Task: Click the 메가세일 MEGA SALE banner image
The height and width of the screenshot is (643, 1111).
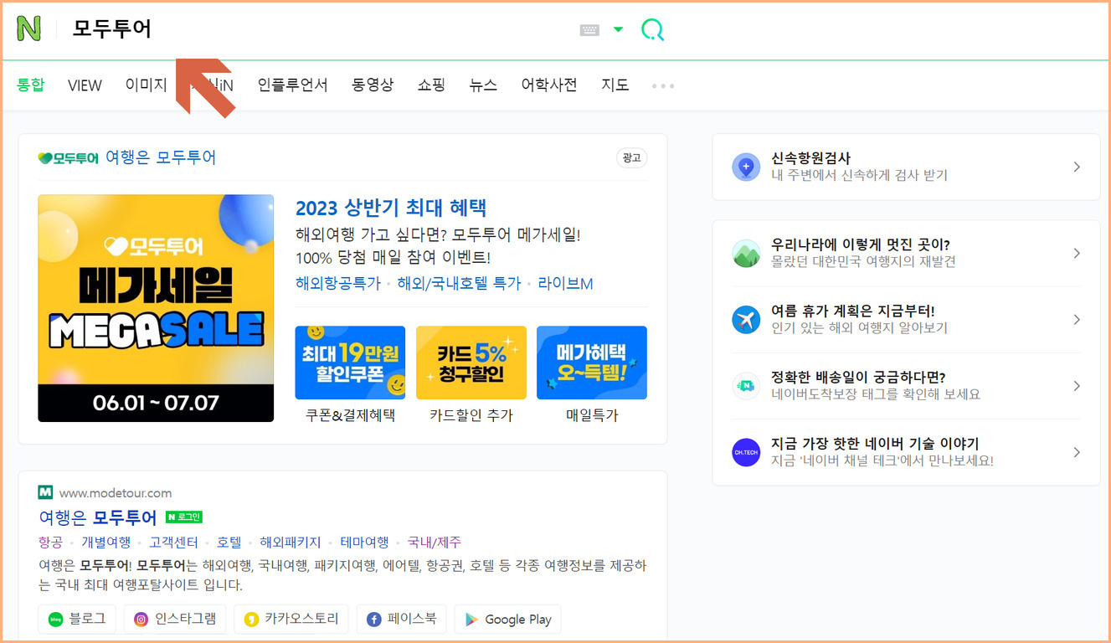Action: click(156, 307)
